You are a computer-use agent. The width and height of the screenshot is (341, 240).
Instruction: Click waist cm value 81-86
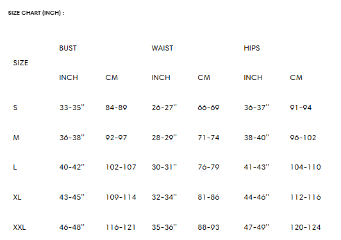coord(208,197)
